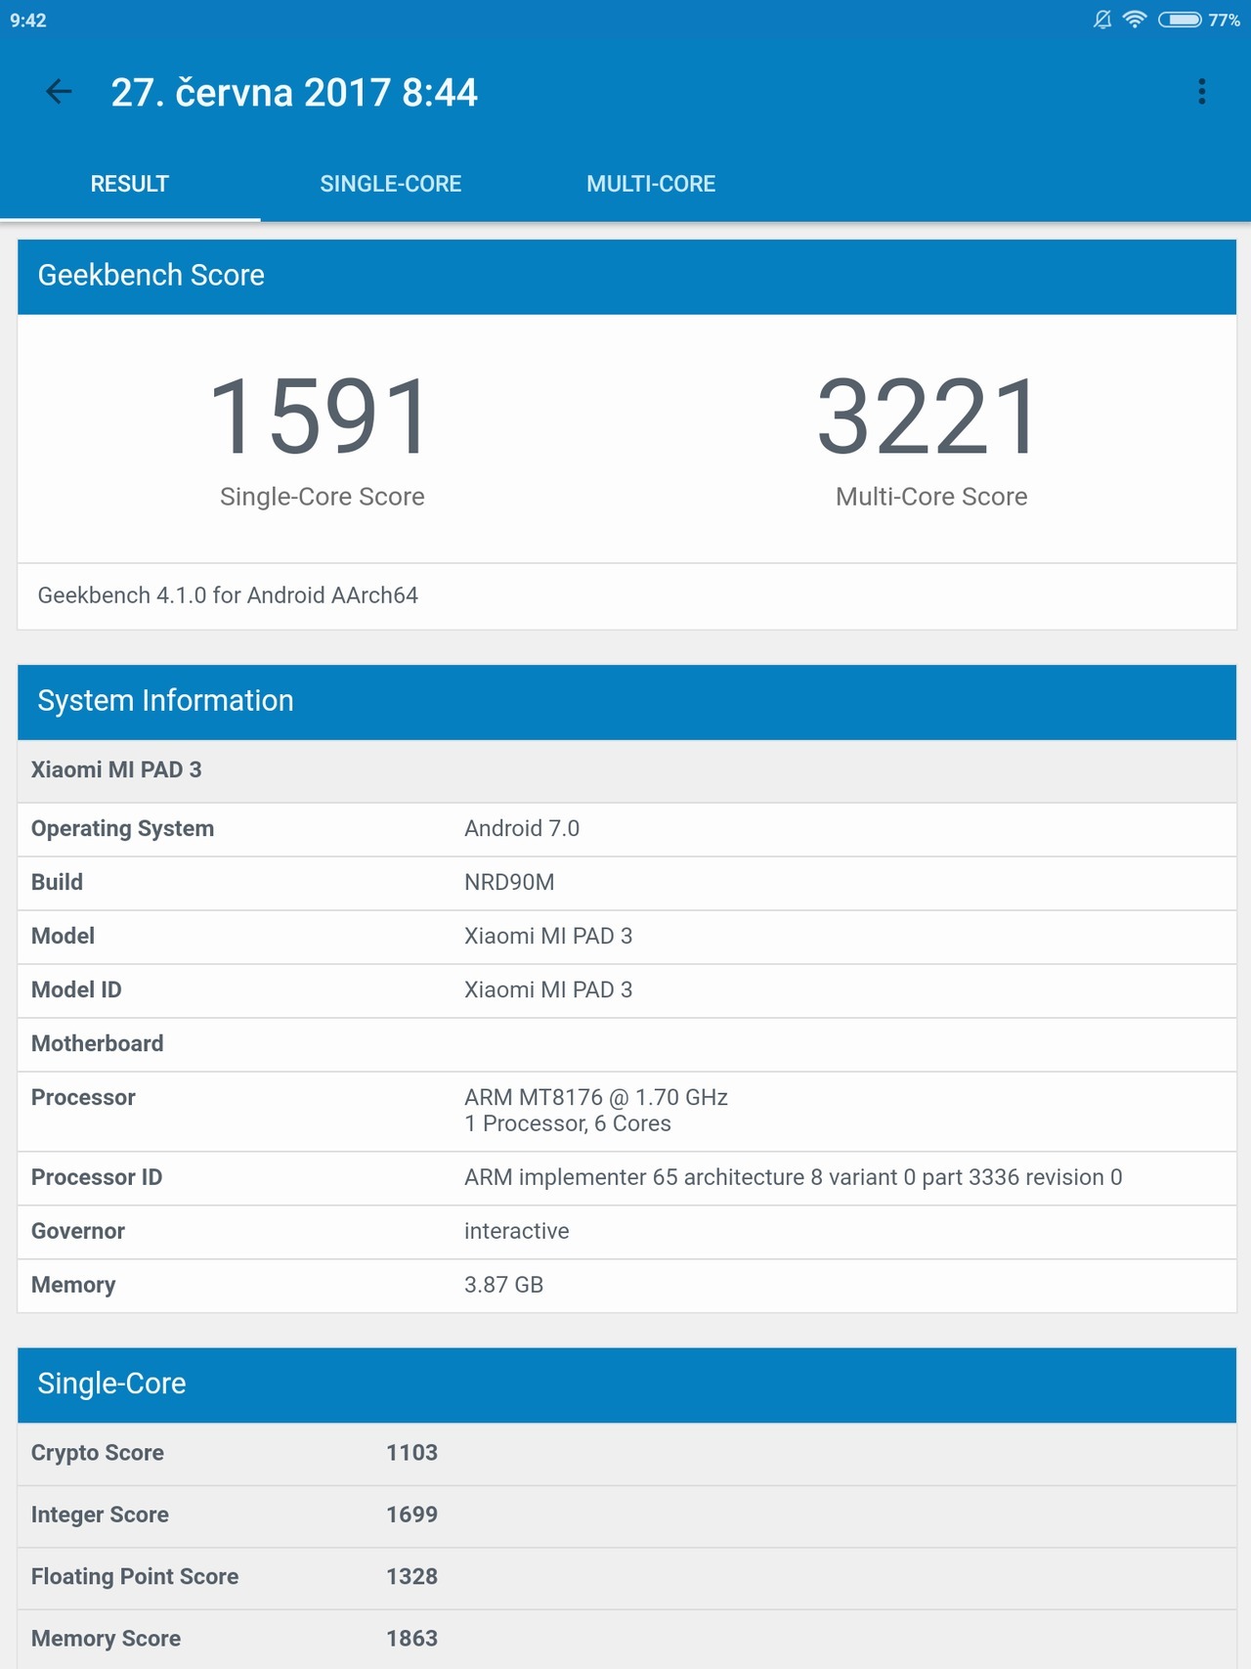
Task: Tap the 'Geekbench Score' section header
Action: [x=626, y=276]
